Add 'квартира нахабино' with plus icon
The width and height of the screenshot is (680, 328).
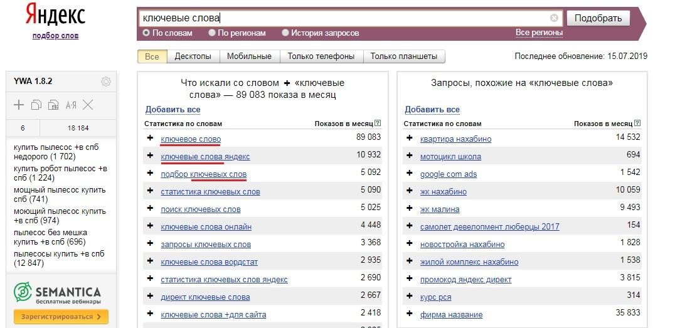pyautogui.click(x=410, y=138)
